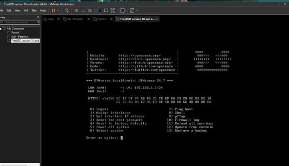The width and height of the screenshot is (289, 166).
Task: Click '12) Update from console' line
Action: click(190, 127)
